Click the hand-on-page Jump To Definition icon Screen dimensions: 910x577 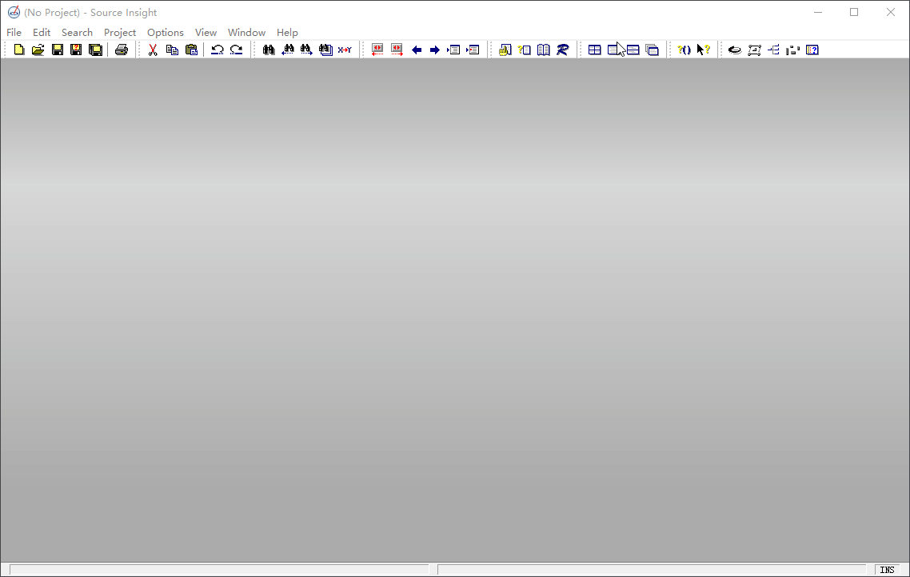pyautogui.click(x=505, y=50)
